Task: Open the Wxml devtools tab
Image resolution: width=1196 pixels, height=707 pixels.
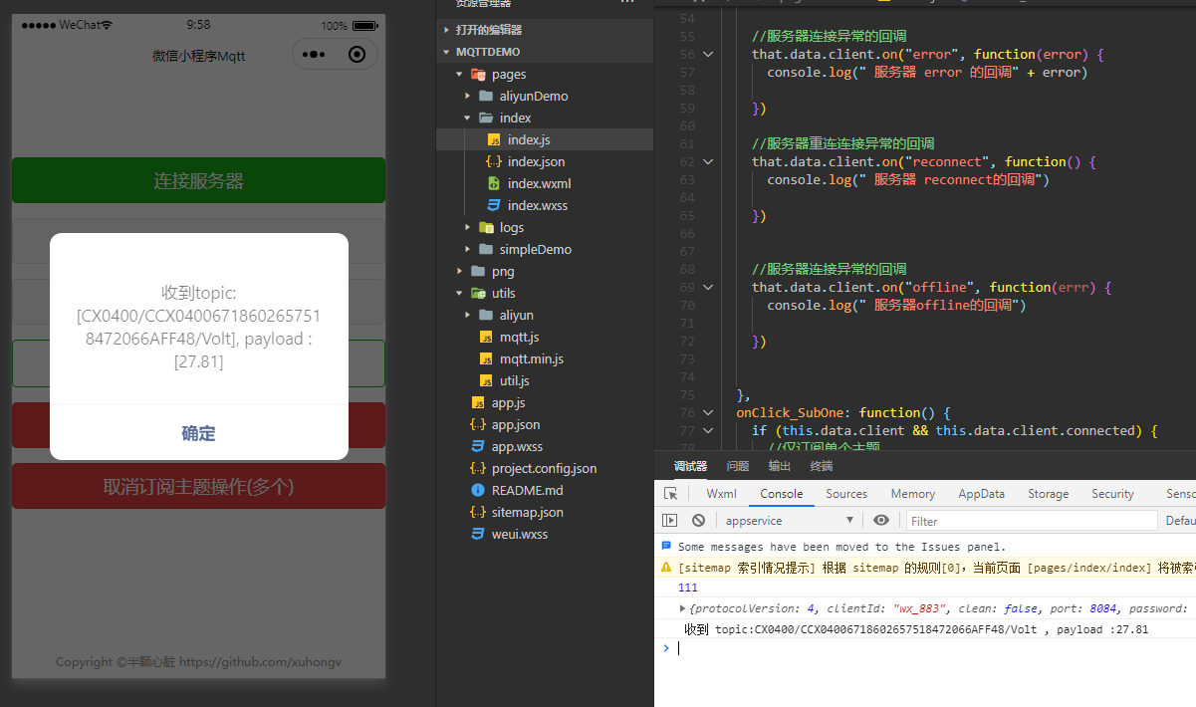Action: [x=722, y=494]
